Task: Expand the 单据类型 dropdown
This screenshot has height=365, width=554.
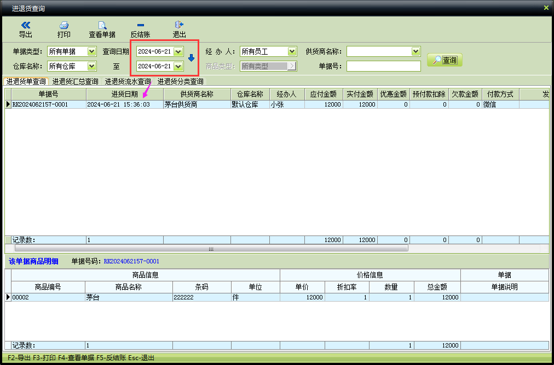Action: pos(92,51)
